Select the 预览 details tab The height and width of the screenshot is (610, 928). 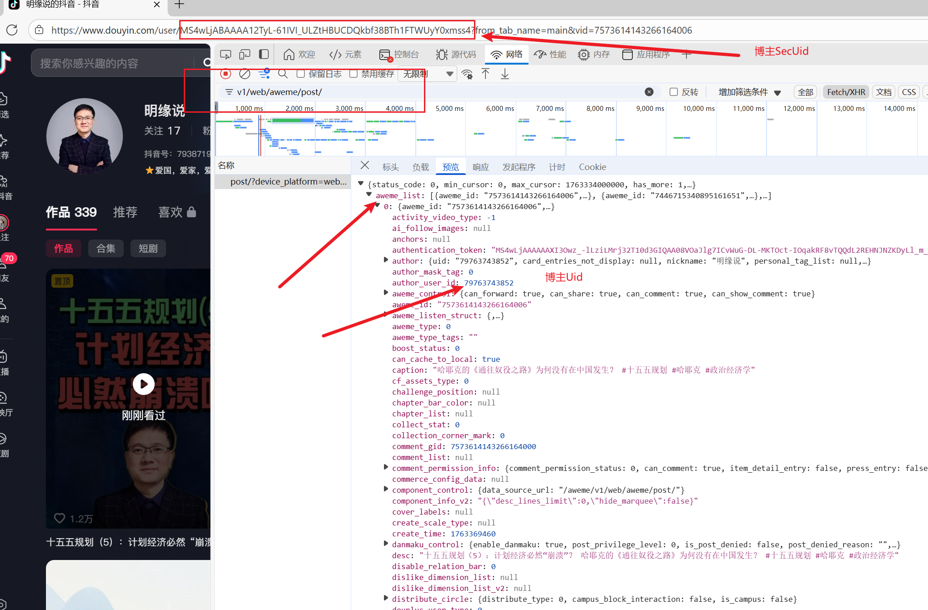coord(450,167)
